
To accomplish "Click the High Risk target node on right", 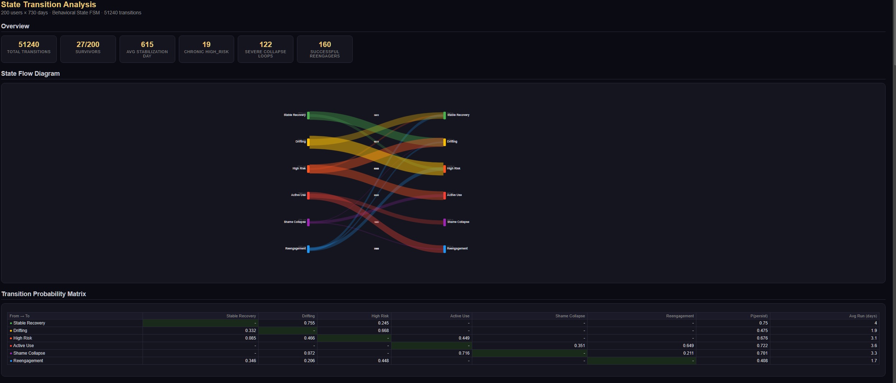I will pyautogui.click(x=445, y=169).
